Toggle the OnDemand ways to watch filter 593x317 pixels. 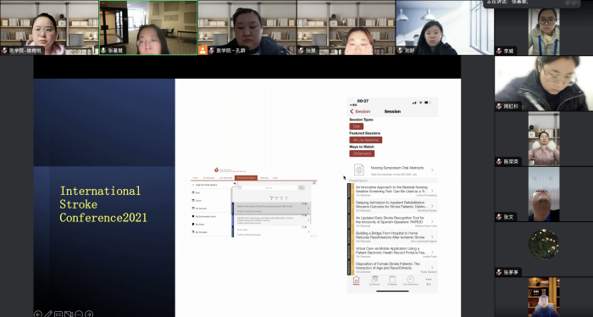point(362,153)
